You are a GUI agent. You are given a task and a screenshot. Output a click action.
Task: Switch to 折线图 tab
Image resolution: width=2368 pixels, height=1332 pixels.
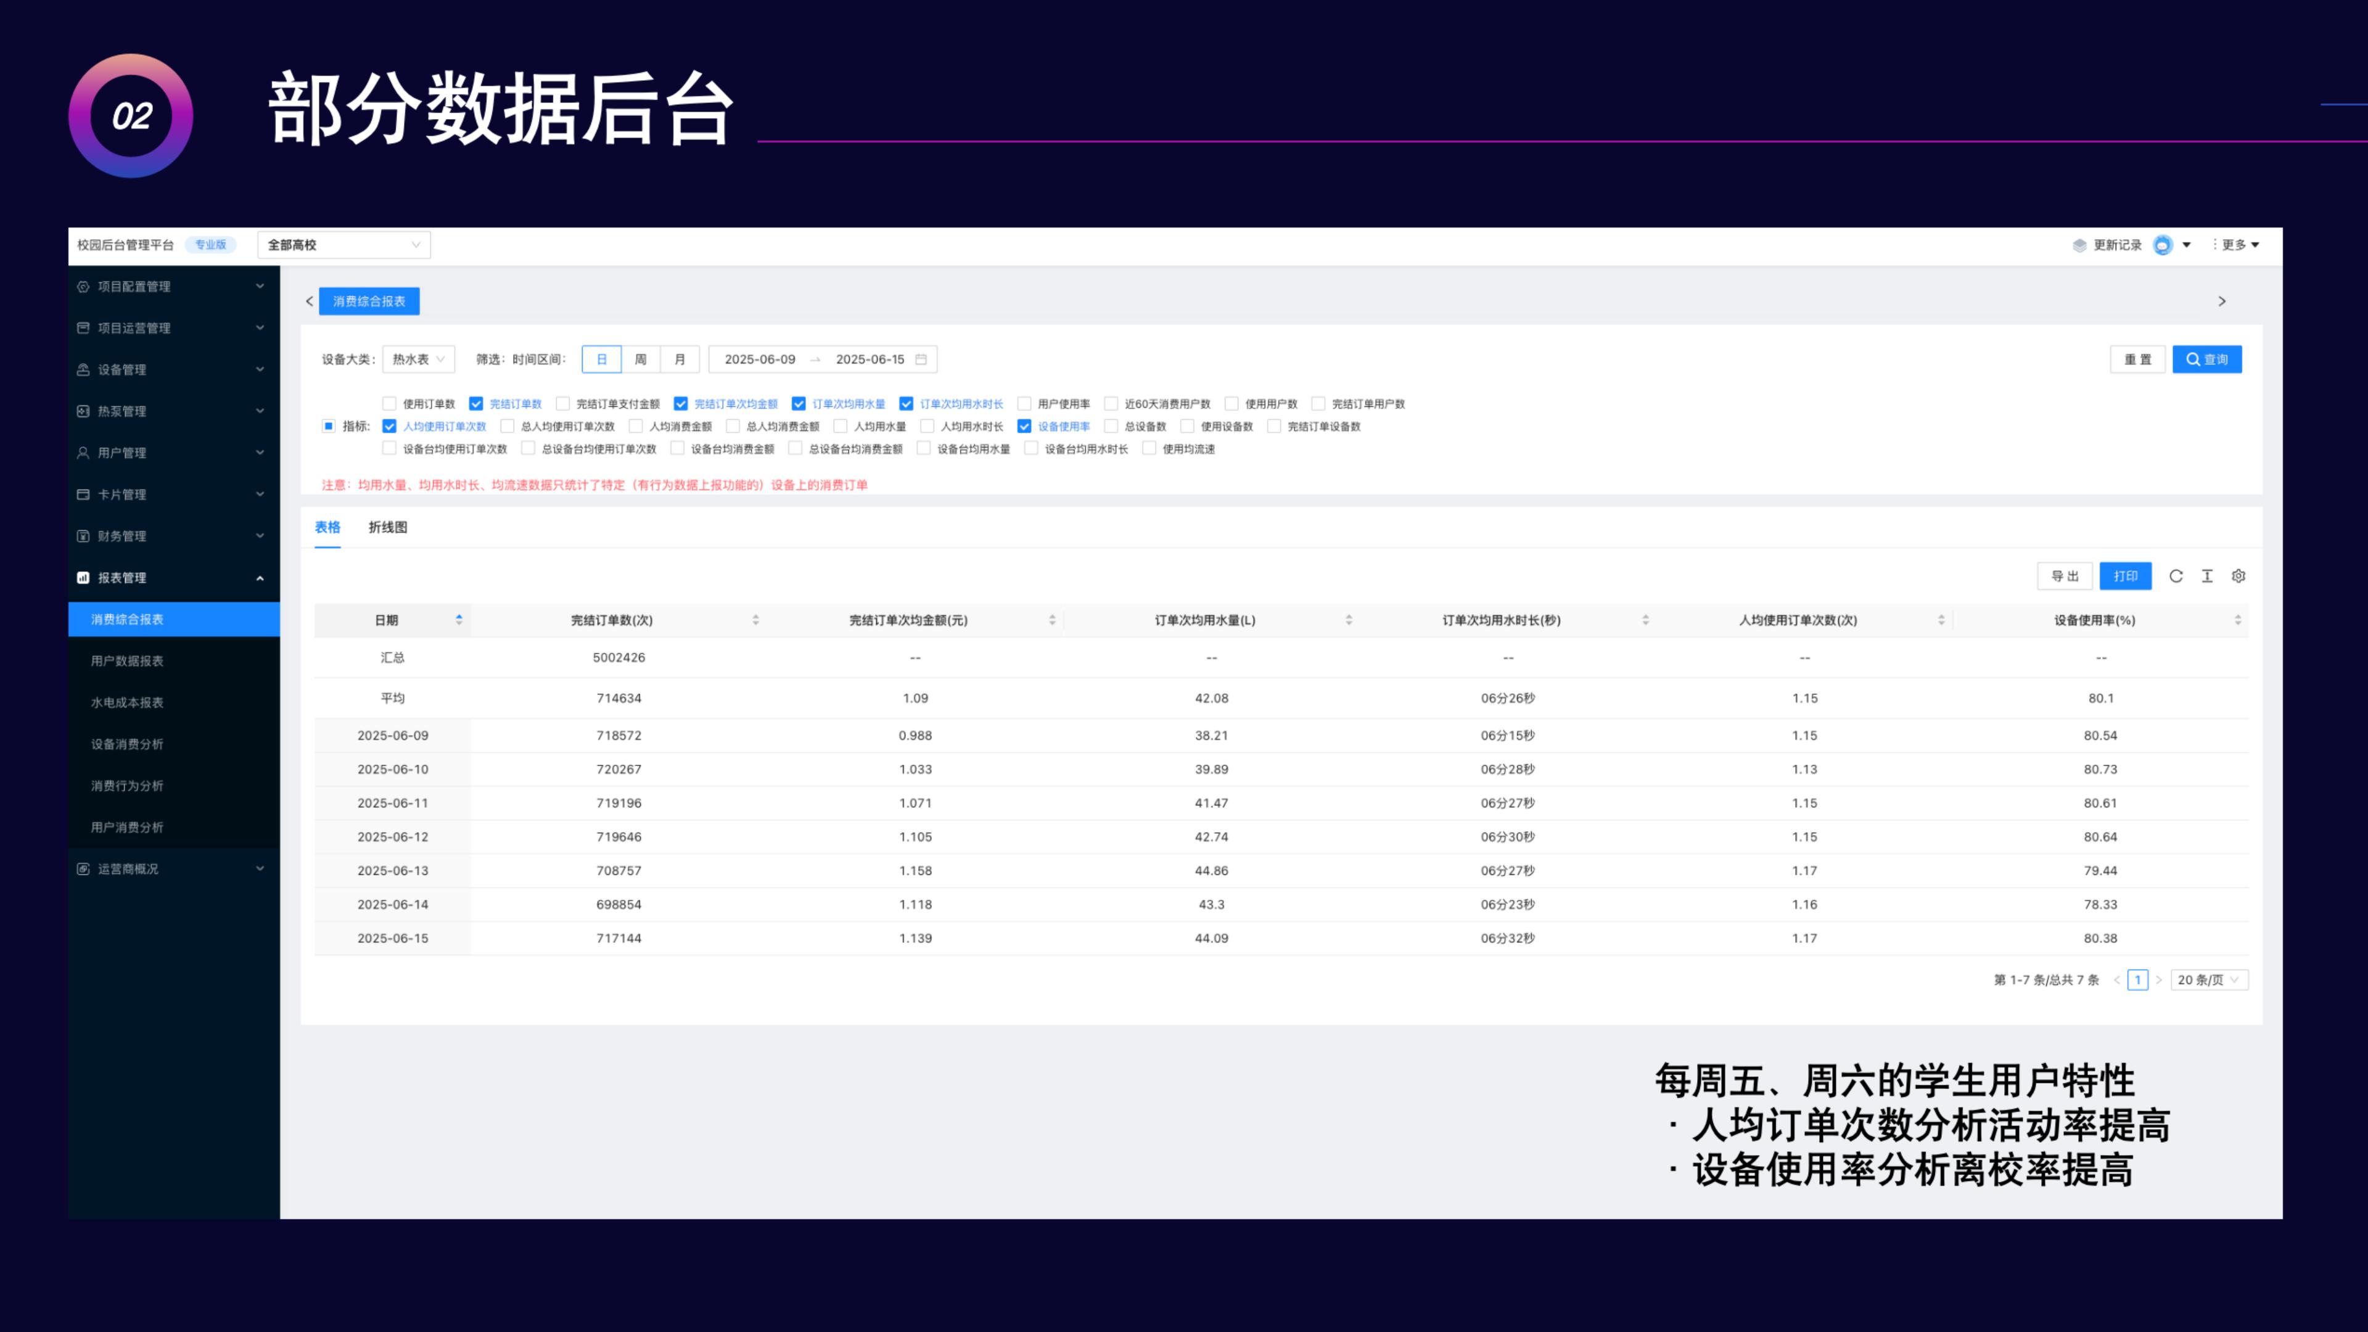point(388,527)
